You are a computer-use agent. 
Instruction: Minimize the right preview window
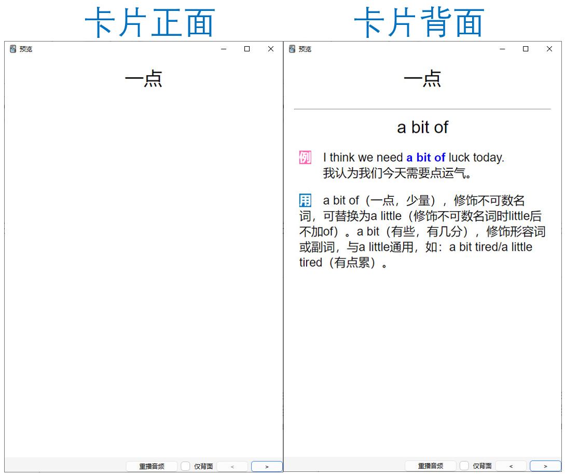502,49
